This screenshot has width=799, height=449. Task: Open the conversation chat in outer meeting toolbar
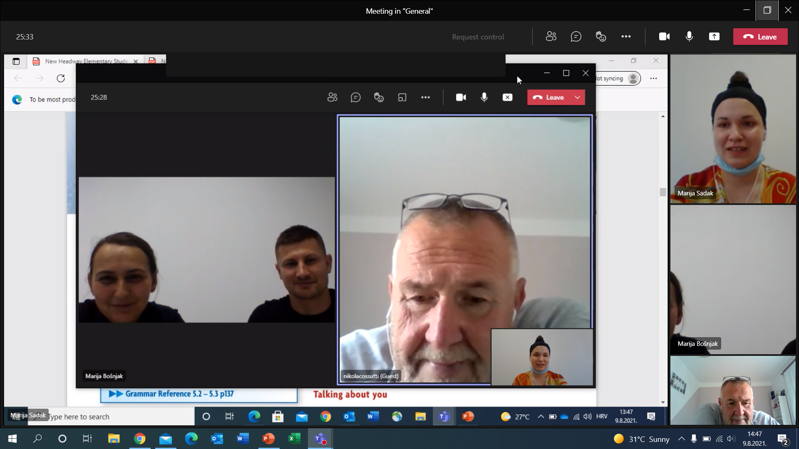(x=576, y=37)
